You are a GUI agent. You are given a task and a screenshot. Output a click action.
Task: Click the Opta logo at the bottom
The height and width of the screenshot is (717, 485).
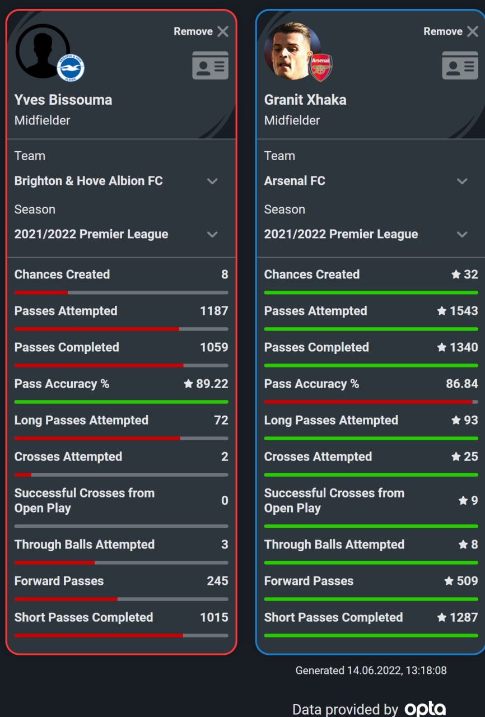click(x=425, y=709)
